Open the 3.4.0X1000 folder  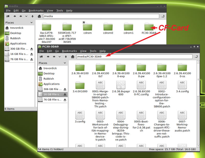click(x=80, y=85)
